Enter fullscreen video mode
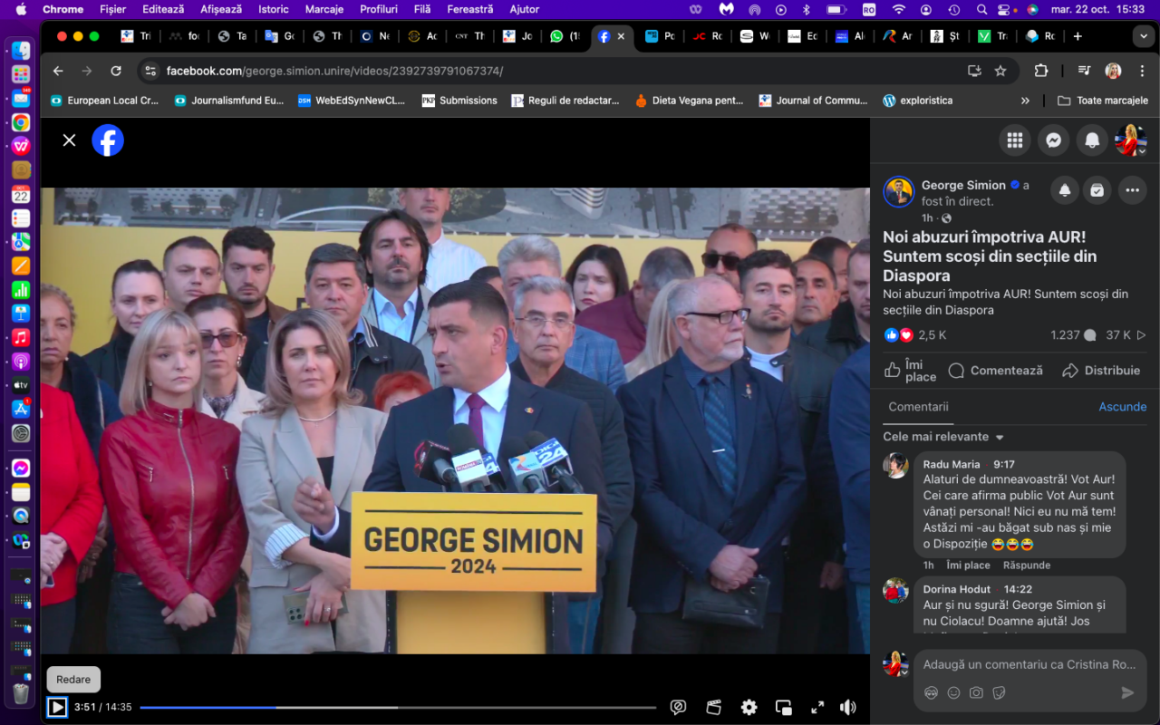The height and width of the screenshot is (725, 1160). coord(817,707)
